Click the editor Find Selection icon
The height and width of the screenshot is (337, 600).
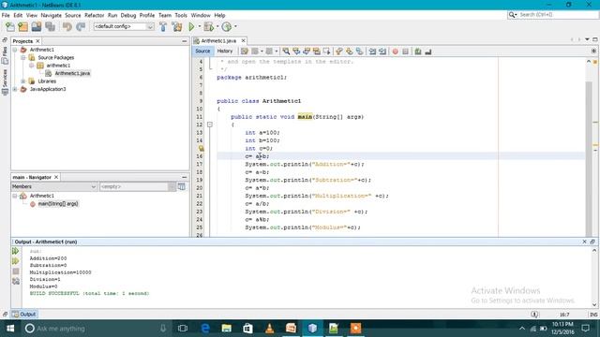286,51
